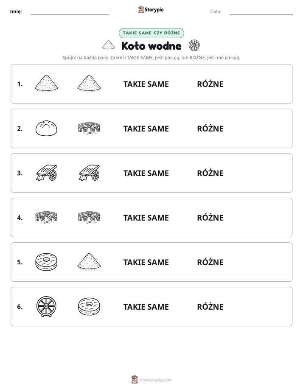Click the first water chute picture in row 3
Image resolution: width=303 pixels, height=392 pixels.
coord(47,173)
